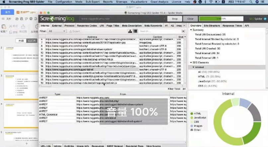Click the Apple menu icon
The width and height of the screenshot is (268, 147).
click(x=3, y=2)
